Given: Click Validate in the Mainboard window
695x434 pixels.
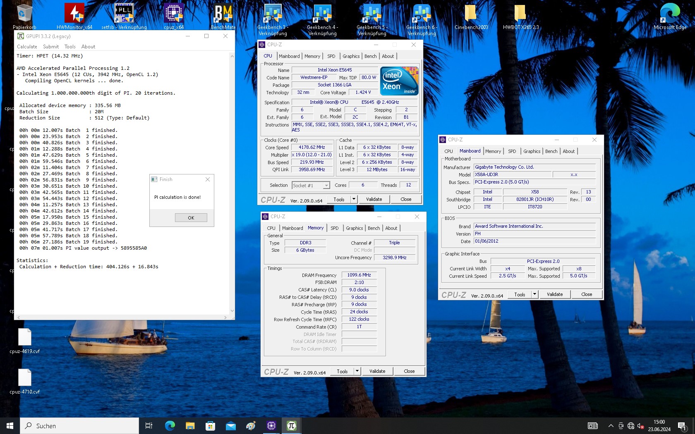Looking at the screenshot, I should (555, 294).
